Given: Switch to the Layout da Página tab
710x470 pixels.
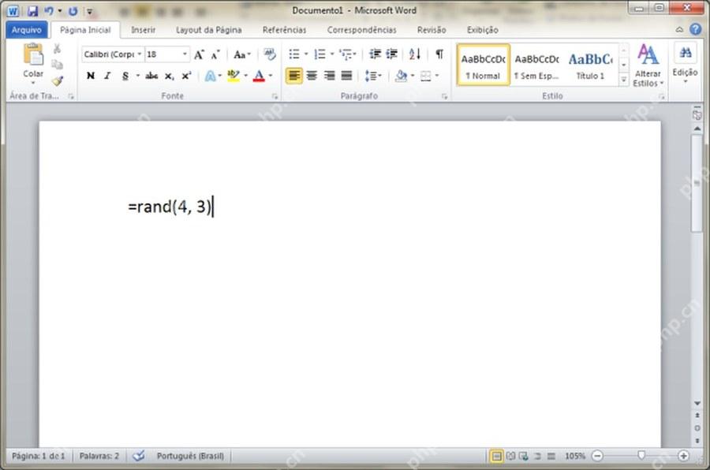Looking at the screenshot, I should click(209, 30).
